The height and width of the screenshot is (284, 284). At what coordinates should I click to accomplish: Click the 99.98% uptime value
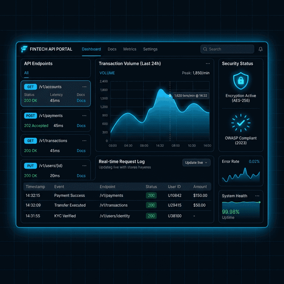tap(231, 212)
